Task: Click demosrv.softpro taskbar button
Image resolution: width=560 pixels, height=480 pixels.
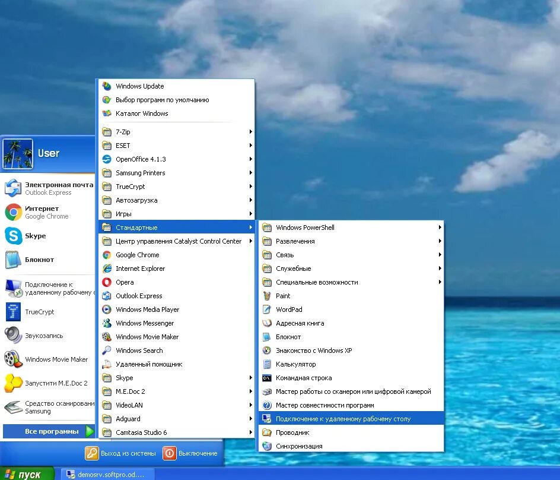Action: [109, 474]
